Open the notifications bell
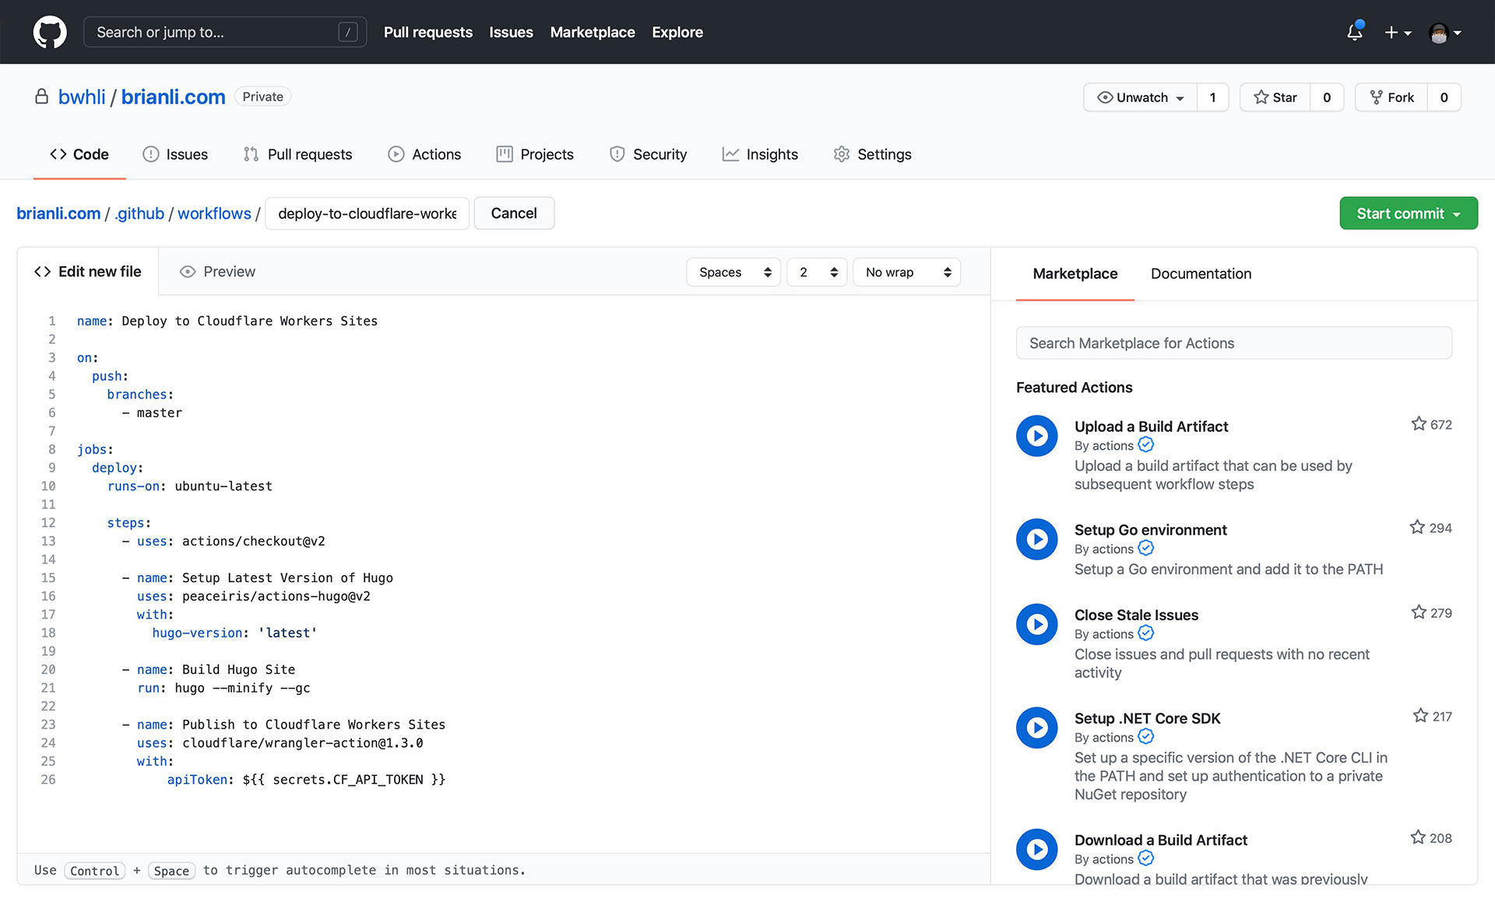 pyautogui.click(x=1355, y=32)
